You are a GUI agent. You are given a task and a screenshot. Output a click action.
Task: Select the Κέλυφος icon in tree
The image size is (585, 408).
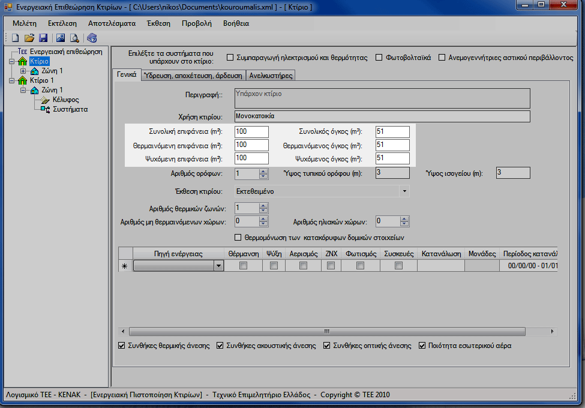47,100
